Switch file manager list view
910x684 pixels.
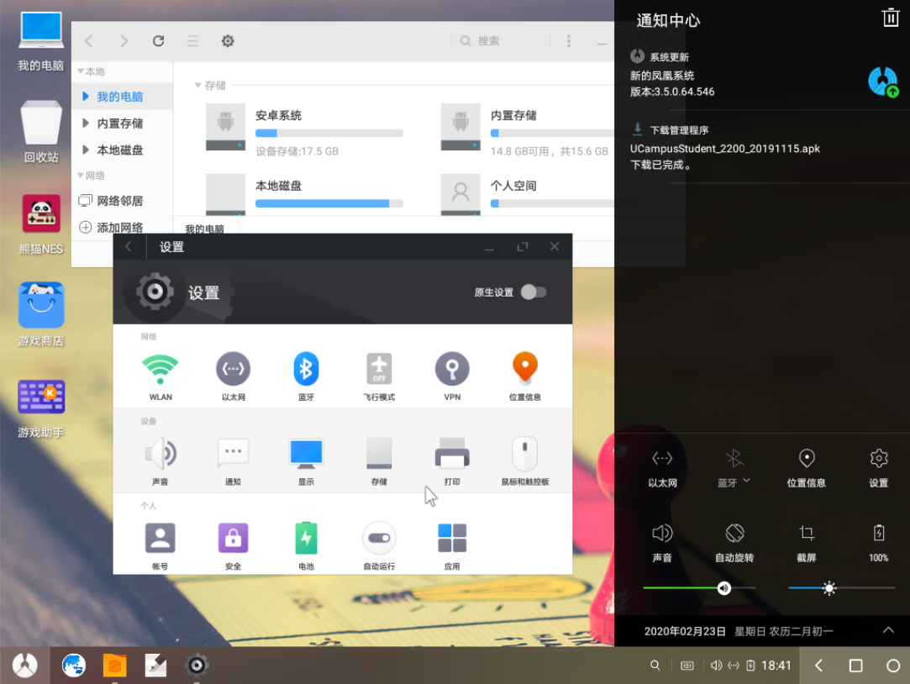[193, 40]
